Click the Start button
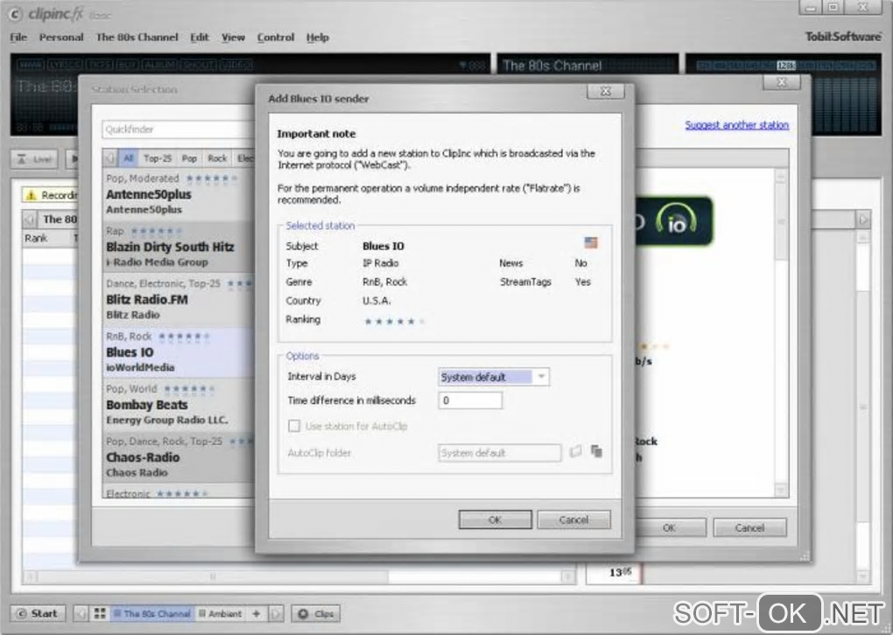 (38, 613)
